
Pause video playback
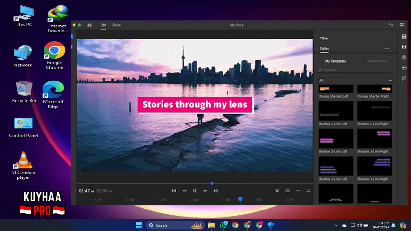[x=195, y=191]
